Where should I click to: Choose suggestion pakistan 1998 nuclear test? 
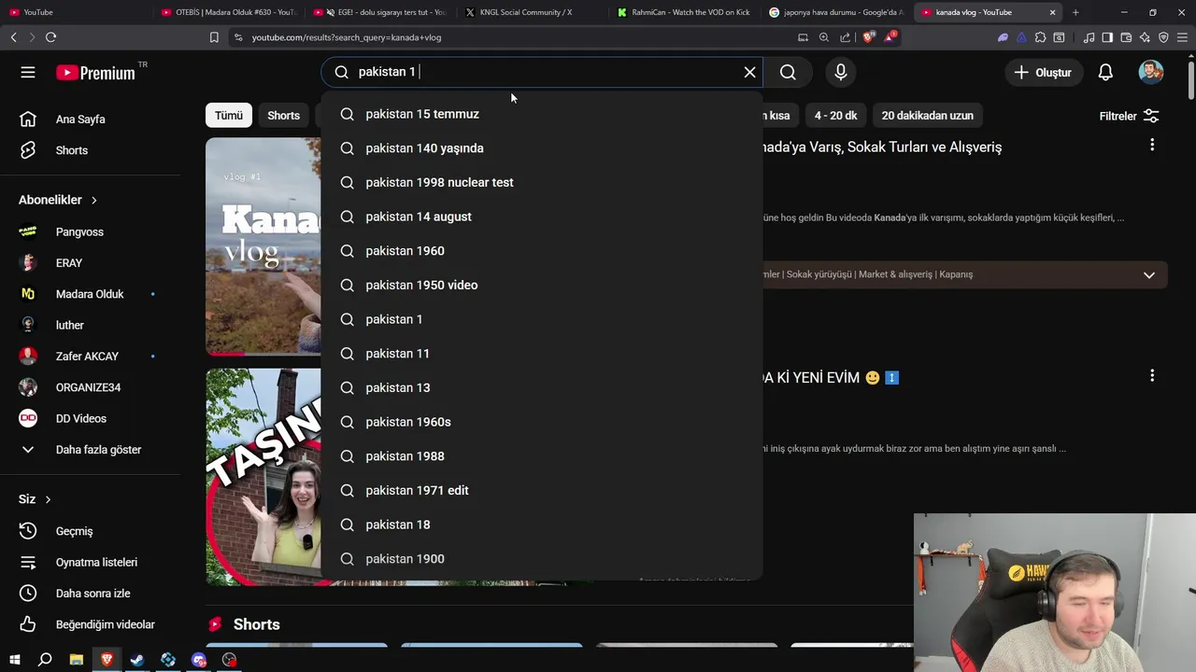click(542, 182)
